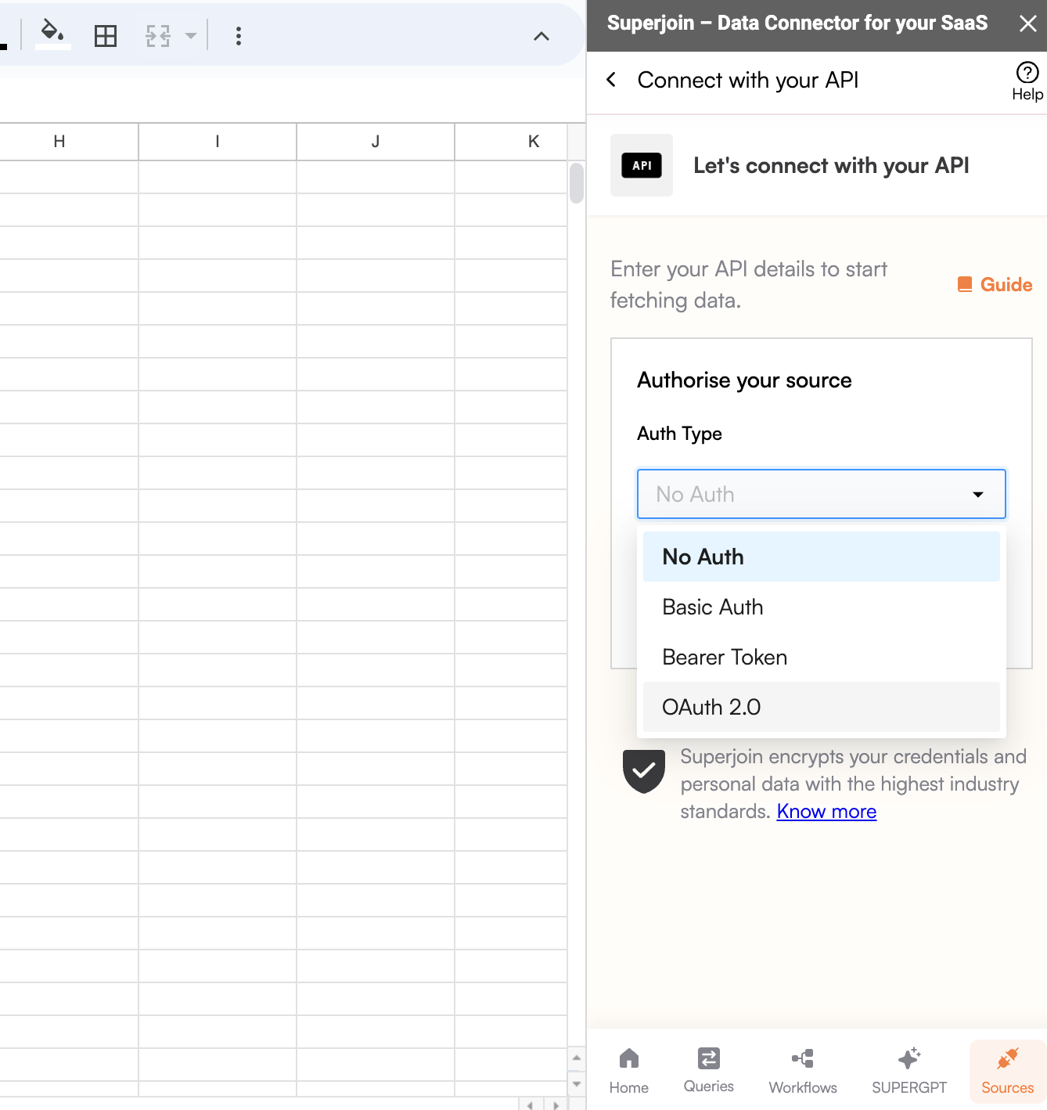Choose Basic Auth option
This screenshot has height=1110, width=1047.
tap(822, 607)
